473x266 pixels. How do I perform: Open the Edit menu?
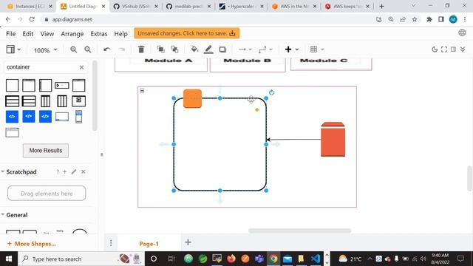(x=28, y=34)
